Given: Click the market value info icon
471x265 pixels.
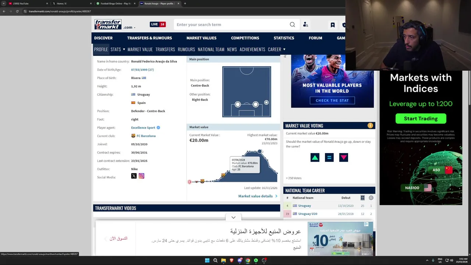Looking at the screenshot, I should click(x=370, y=126).
